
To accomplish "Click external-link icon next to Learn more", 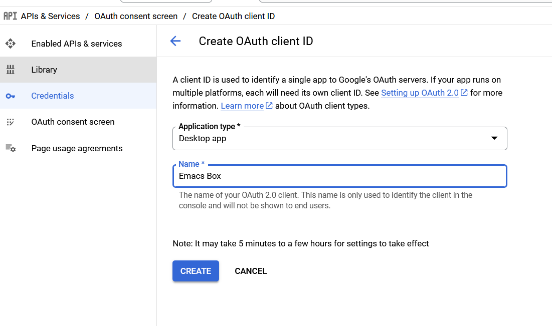I will [269, 106].
